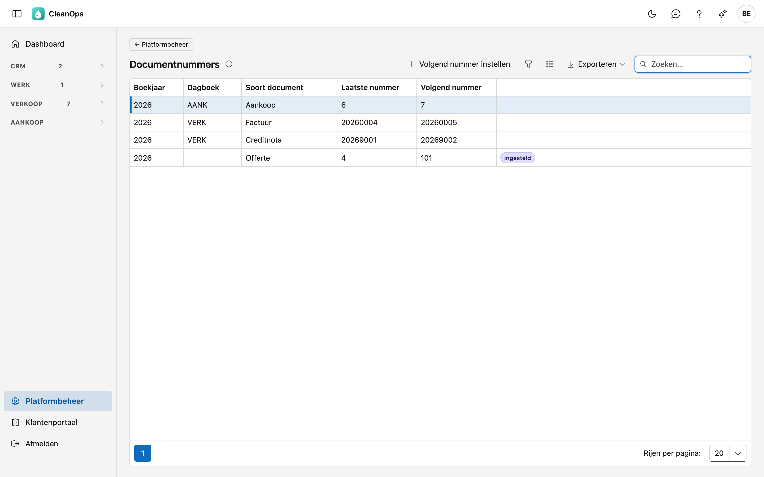Open the AI sparkle assistant icon
This screenshot has height=477, width=764.
(x=722, y=14)
